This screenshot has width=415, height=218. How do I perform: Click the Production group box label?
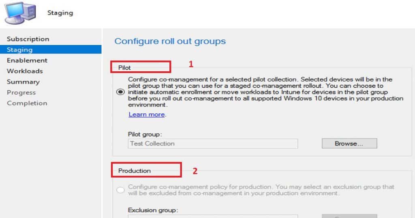pos(134,171)
